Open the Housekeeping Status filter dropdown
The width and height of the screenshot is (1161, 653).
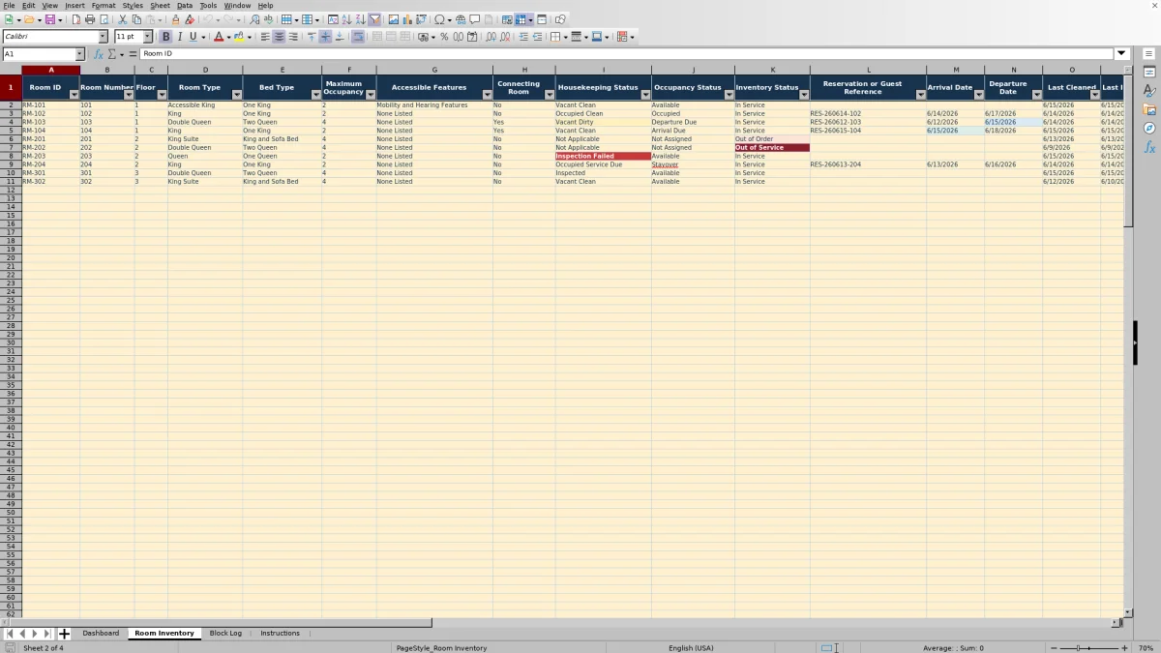coord(645,95)
